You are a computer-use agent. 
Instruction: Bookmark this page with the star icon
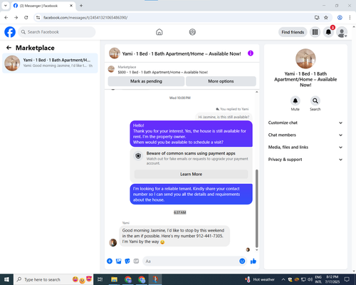tap(326, 18)
